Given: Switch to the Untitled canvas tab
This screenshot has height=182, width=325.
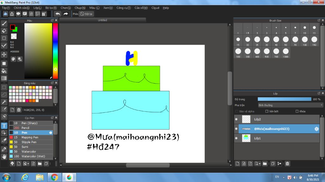Looking at the screenshot, I should (x=103, y=20).
